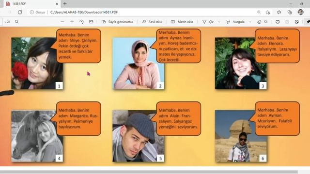Click photo number 6 of Ayman
The height and width of the screenshot is (174, 310).
241,136
